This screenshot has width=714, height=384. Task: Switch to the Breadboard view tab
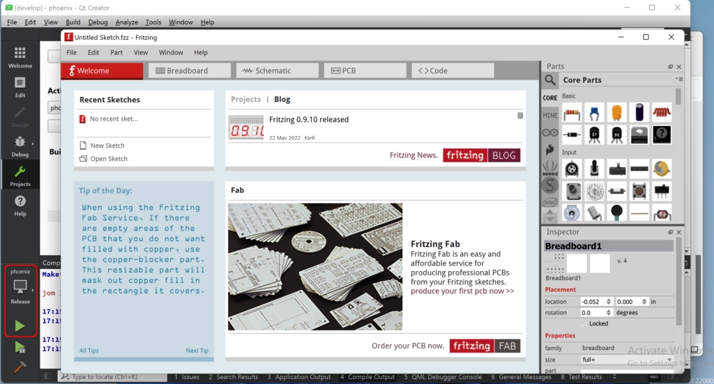click(x=190, y=70)
